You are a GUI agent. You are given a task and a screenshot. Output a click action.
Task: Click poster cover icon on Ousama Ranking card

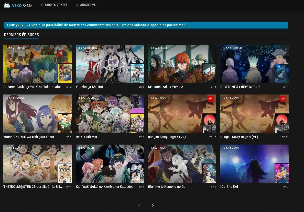[65, 73]
